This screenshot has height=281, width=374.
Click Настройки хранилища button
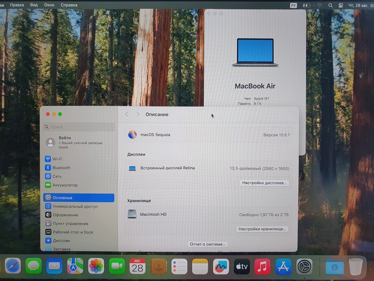(262, 229)
